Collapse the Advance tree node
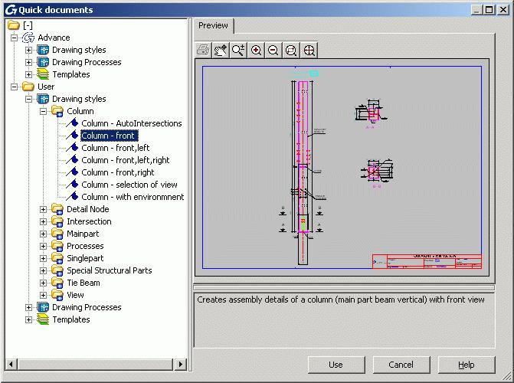The width and height of the screenshot is (514, 383). [x=14, y=38]
